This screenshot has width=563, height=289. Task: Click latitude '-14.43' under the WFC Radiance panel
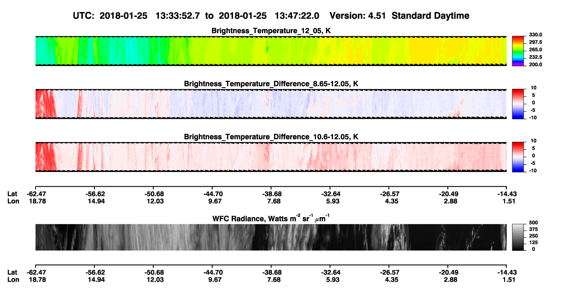tap(507, 273)
